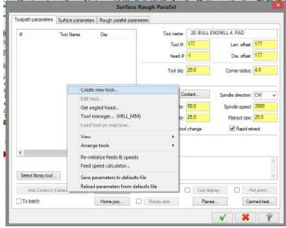
Task: Click the feed rate field showing 50.0
Action: (198, 106)
